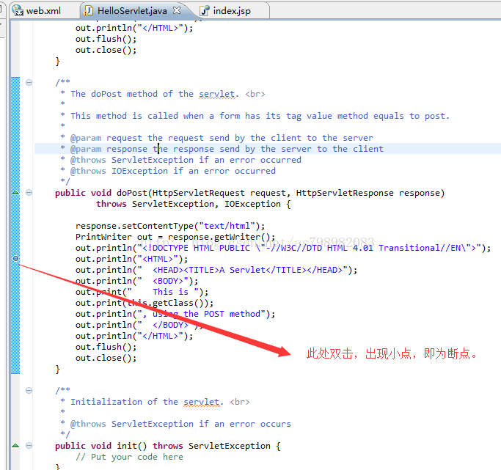Switch to the web.xml editor tab
This screenshot has height=470, width=501.
point(43,11)
